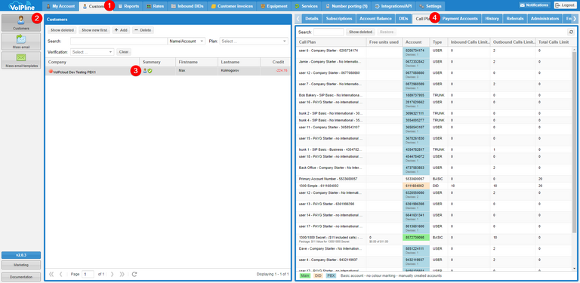Select row 'Bob Bakery - SIP Basic'

434,95
